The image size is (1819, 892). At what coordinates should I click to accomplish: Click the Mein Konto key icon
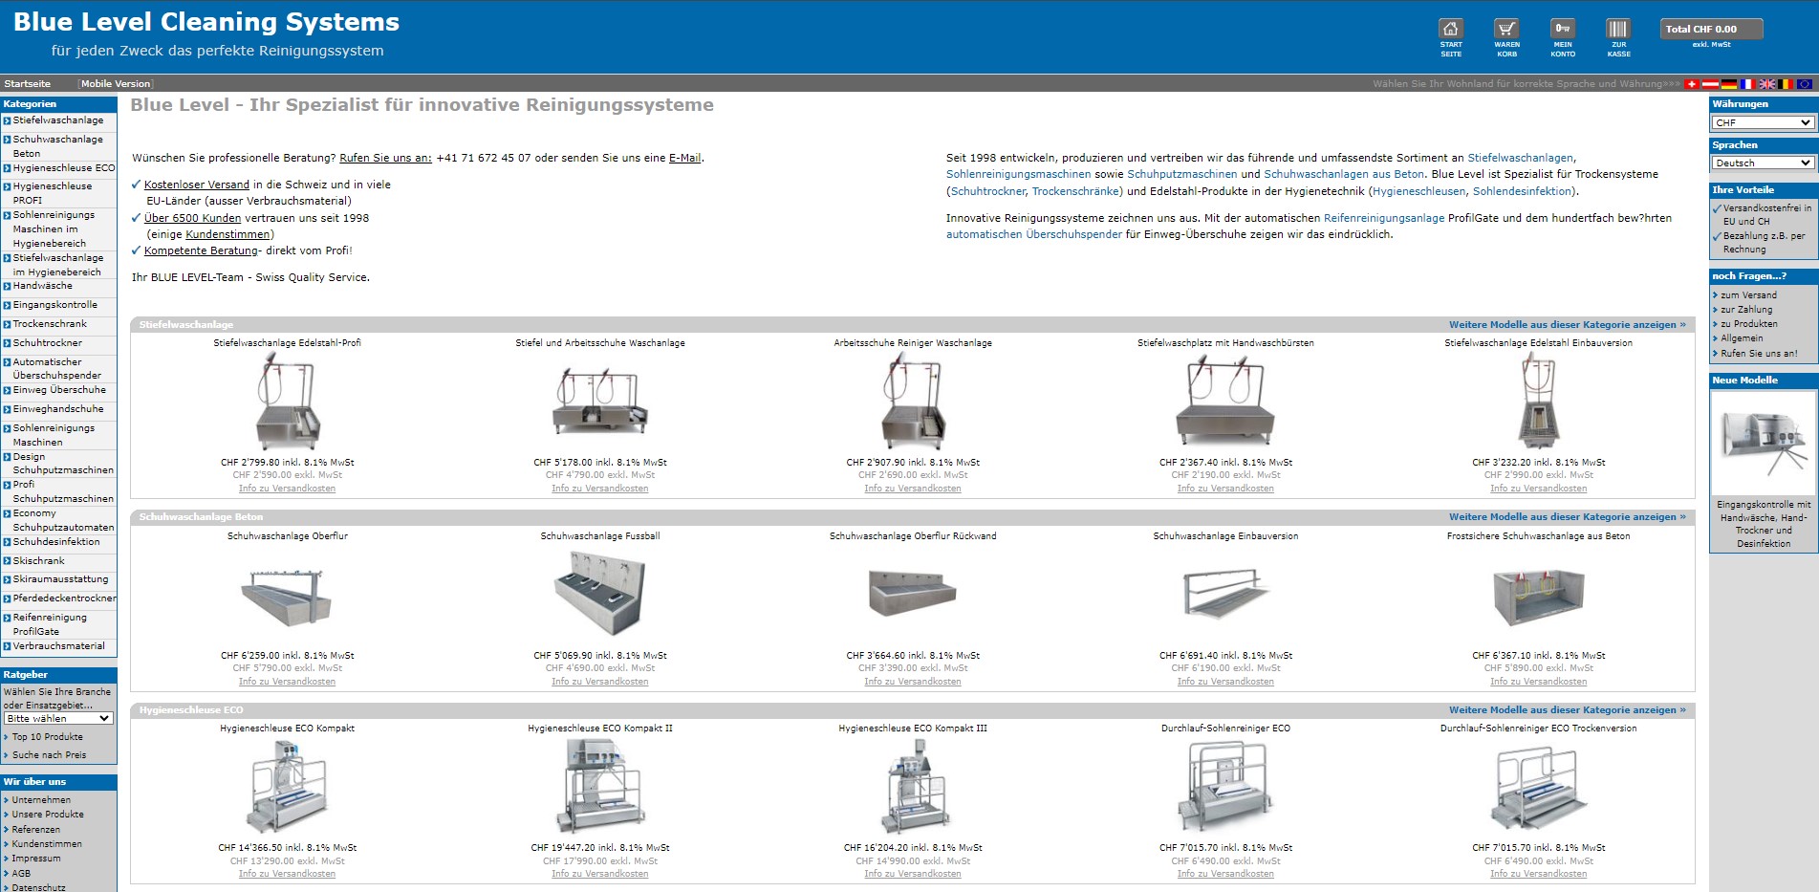[x=1563, y=30]
